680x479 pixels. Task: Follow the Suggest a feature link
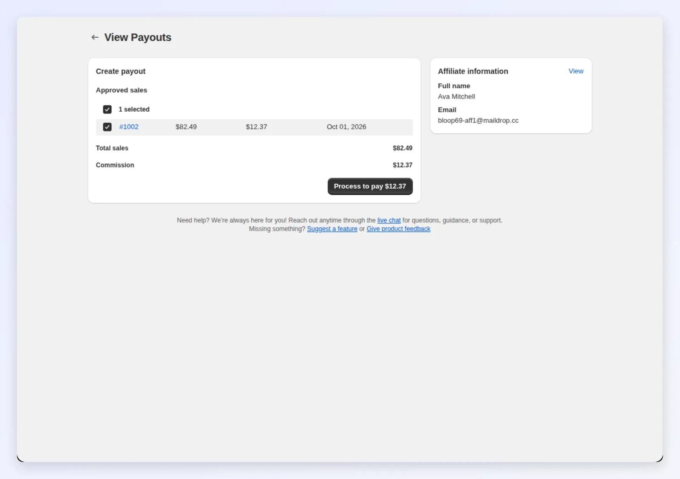tap(332, 229)
